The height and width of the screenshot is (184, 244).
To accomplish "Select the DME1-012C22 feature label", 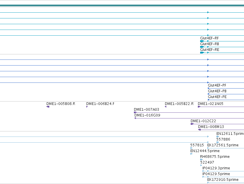I will click(x=203, y=121).
